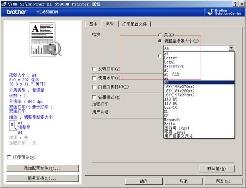
Task: Click the printer icon in title bar
Action: [4, 4]
